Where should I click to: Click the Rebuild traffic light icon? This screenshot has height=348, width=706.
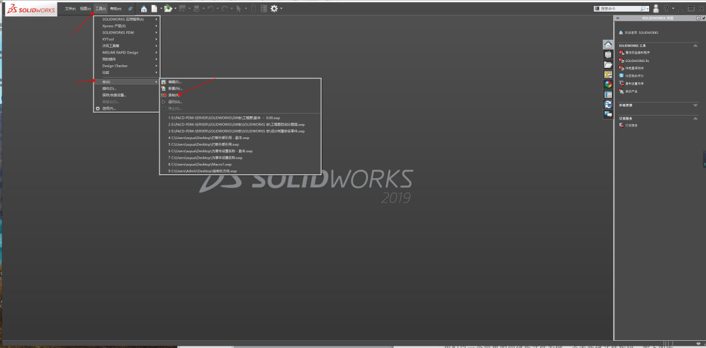click(x=252, y=8)
